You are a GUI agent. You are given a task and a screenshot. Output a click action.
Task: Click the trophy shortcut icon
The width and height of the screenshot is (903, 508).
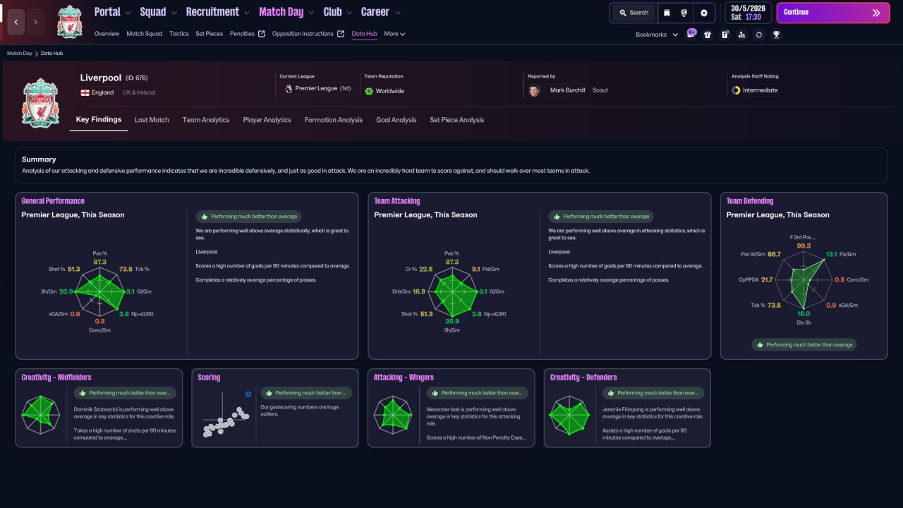(776, 35)
